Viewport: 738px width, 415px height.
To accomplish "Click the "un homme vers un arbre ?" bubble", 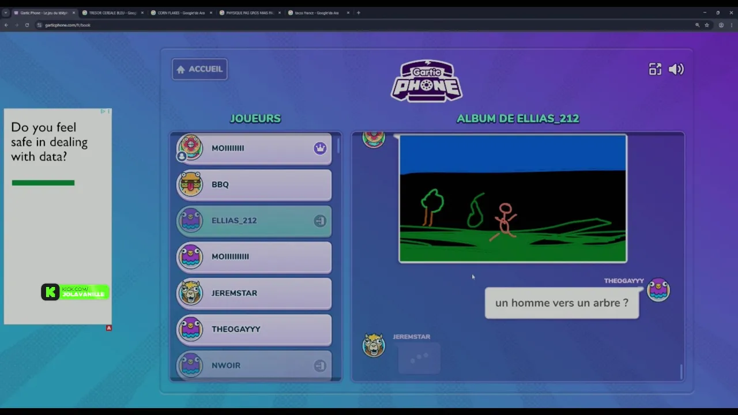I will point(562,303).
